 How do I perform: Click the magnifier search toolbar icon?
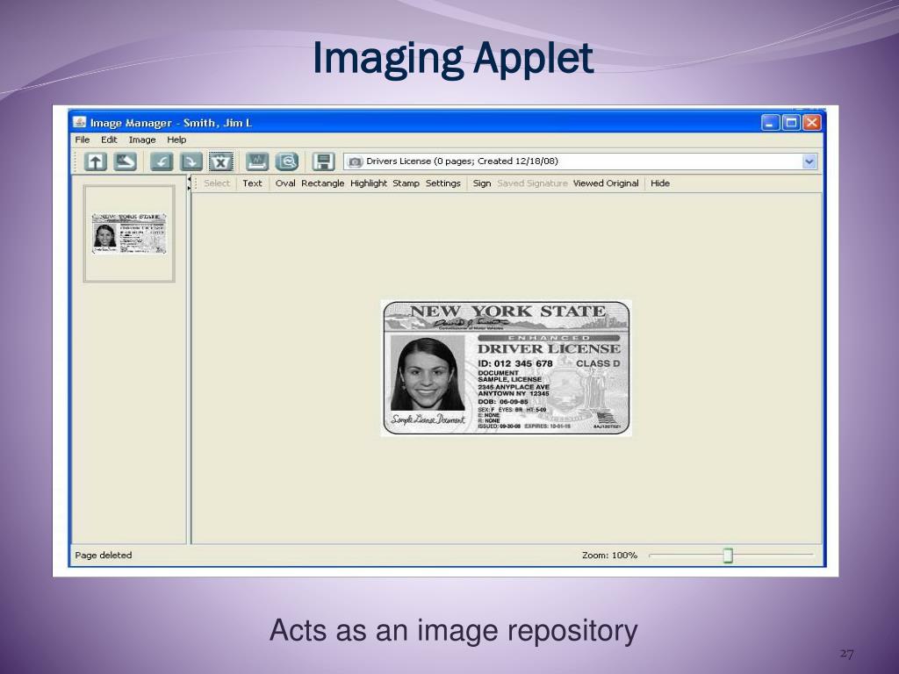[x=287, y=161]
